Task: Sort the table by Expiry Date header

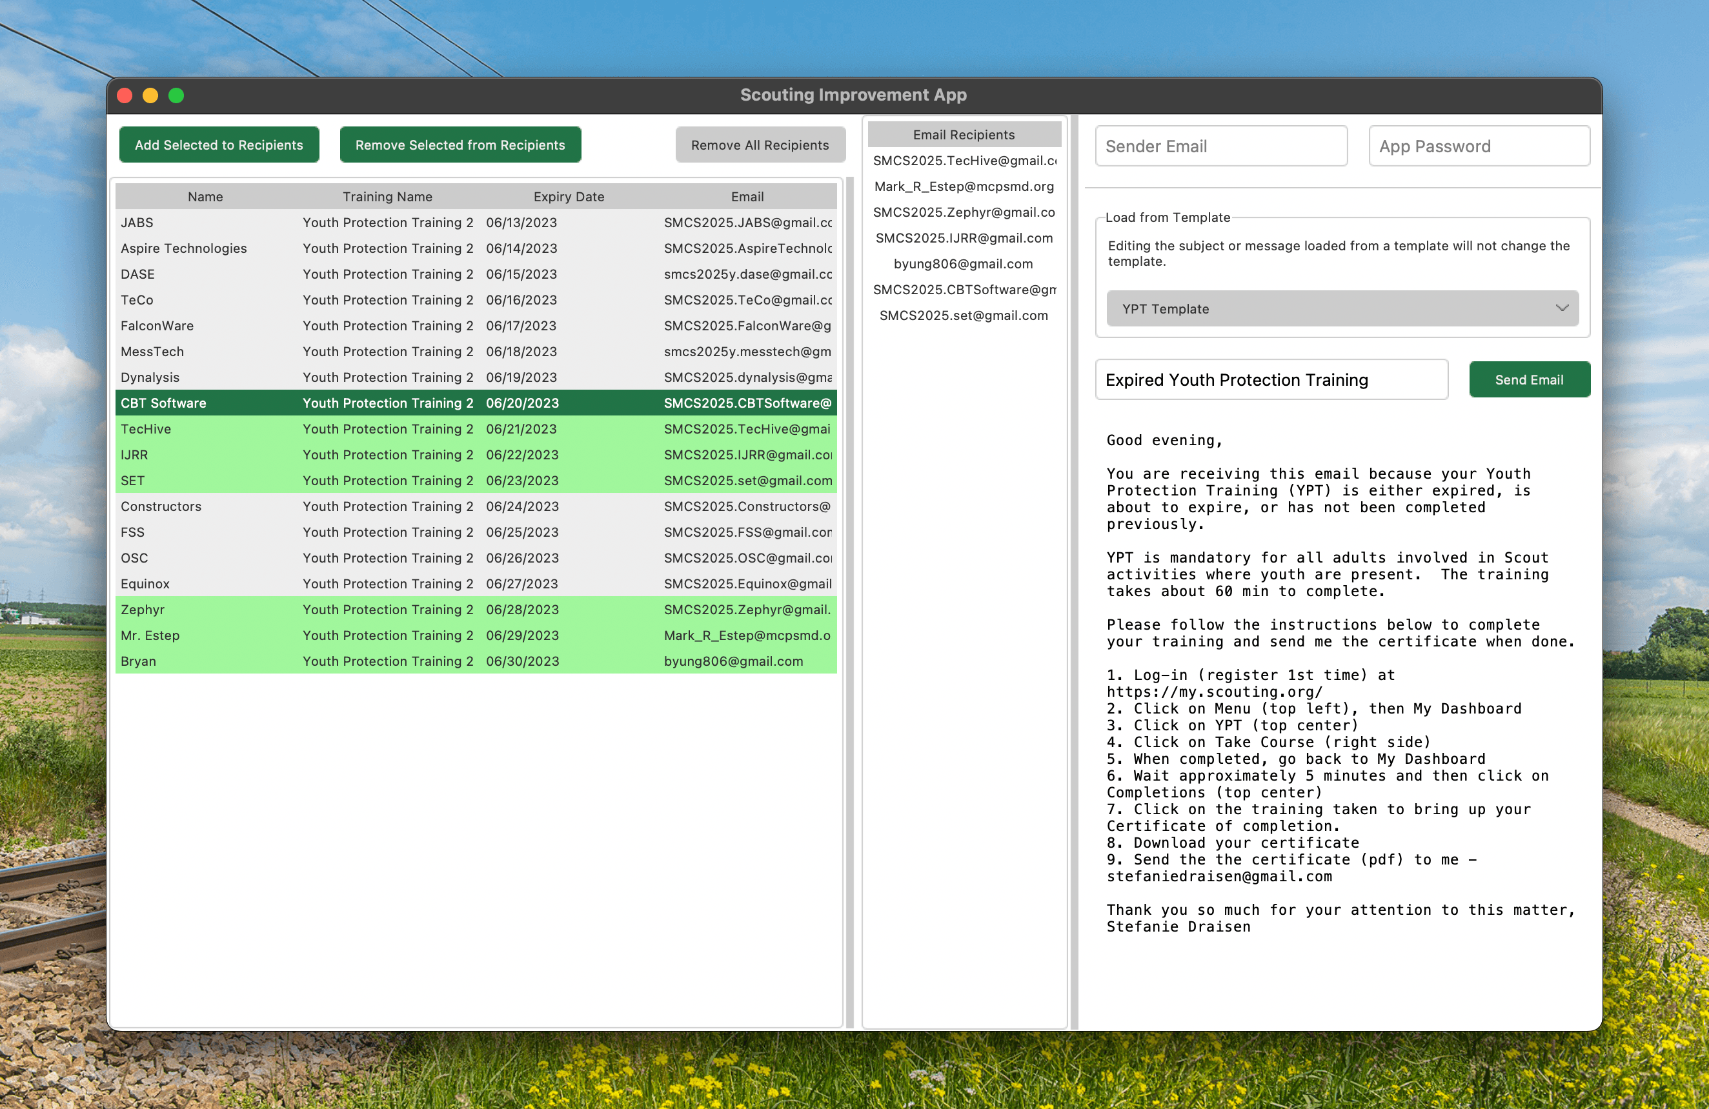Action: click(x=568, y=196)
